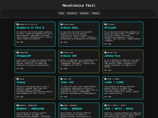158x118 pixels.
Task: Click the Thonny description paragraph
Action: pyautogui.click(x=35, y=90)
